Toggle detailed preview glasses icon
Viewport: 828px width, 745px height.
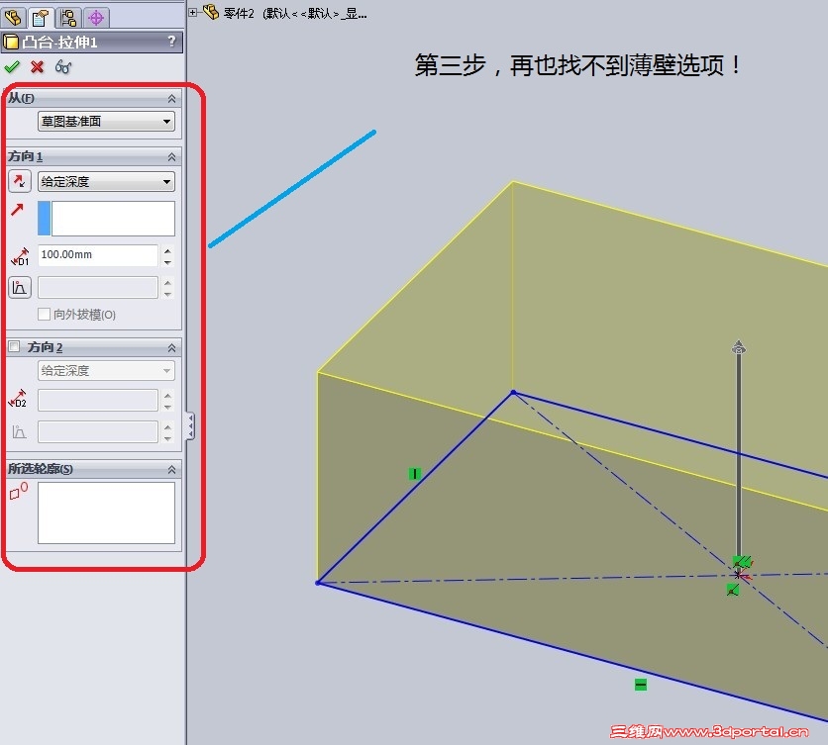click(x=63, y=67)
